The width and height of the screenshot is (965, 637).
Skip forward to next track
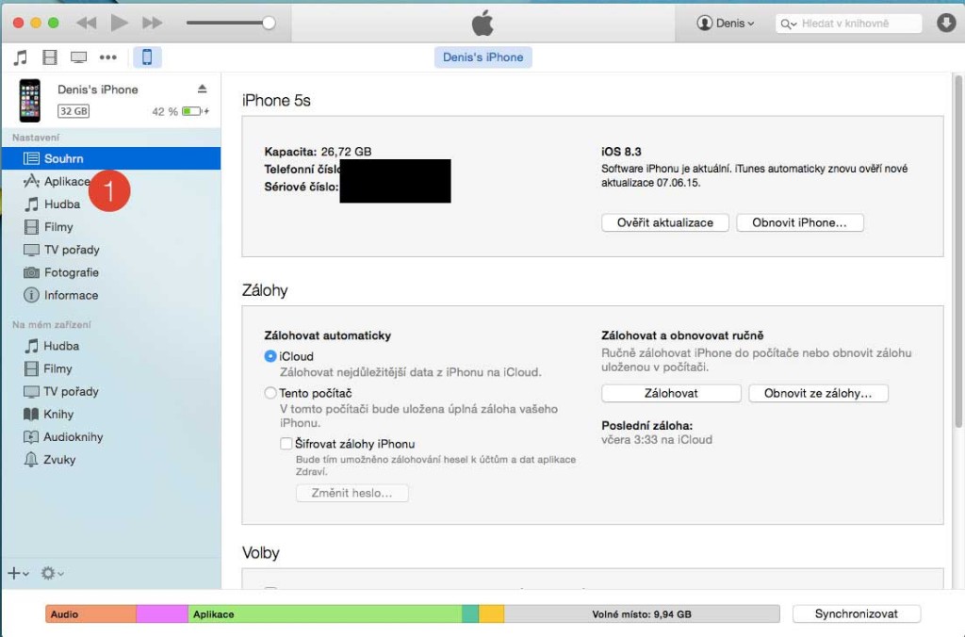pos(152,24)
